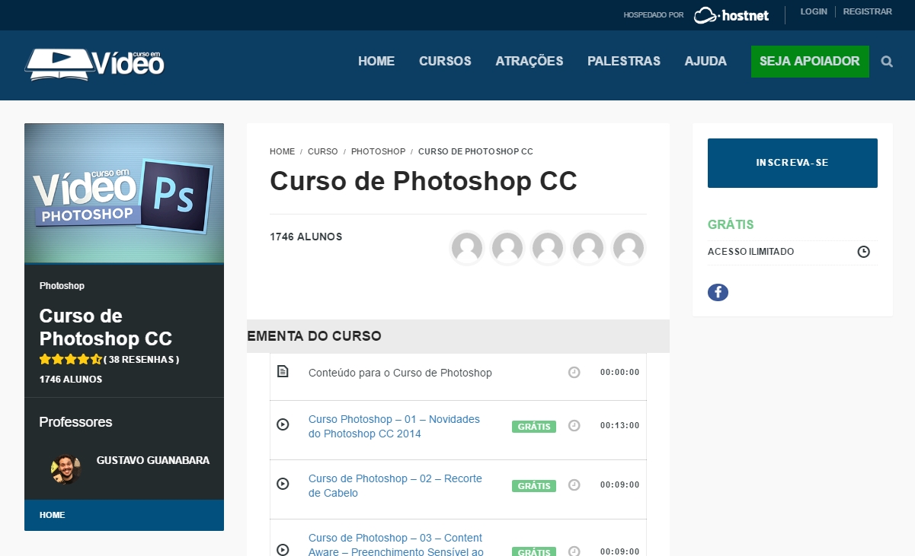Click the green 'GRÁTIS' price label
This screenshot has width=915, height=556.
point(731,225)
